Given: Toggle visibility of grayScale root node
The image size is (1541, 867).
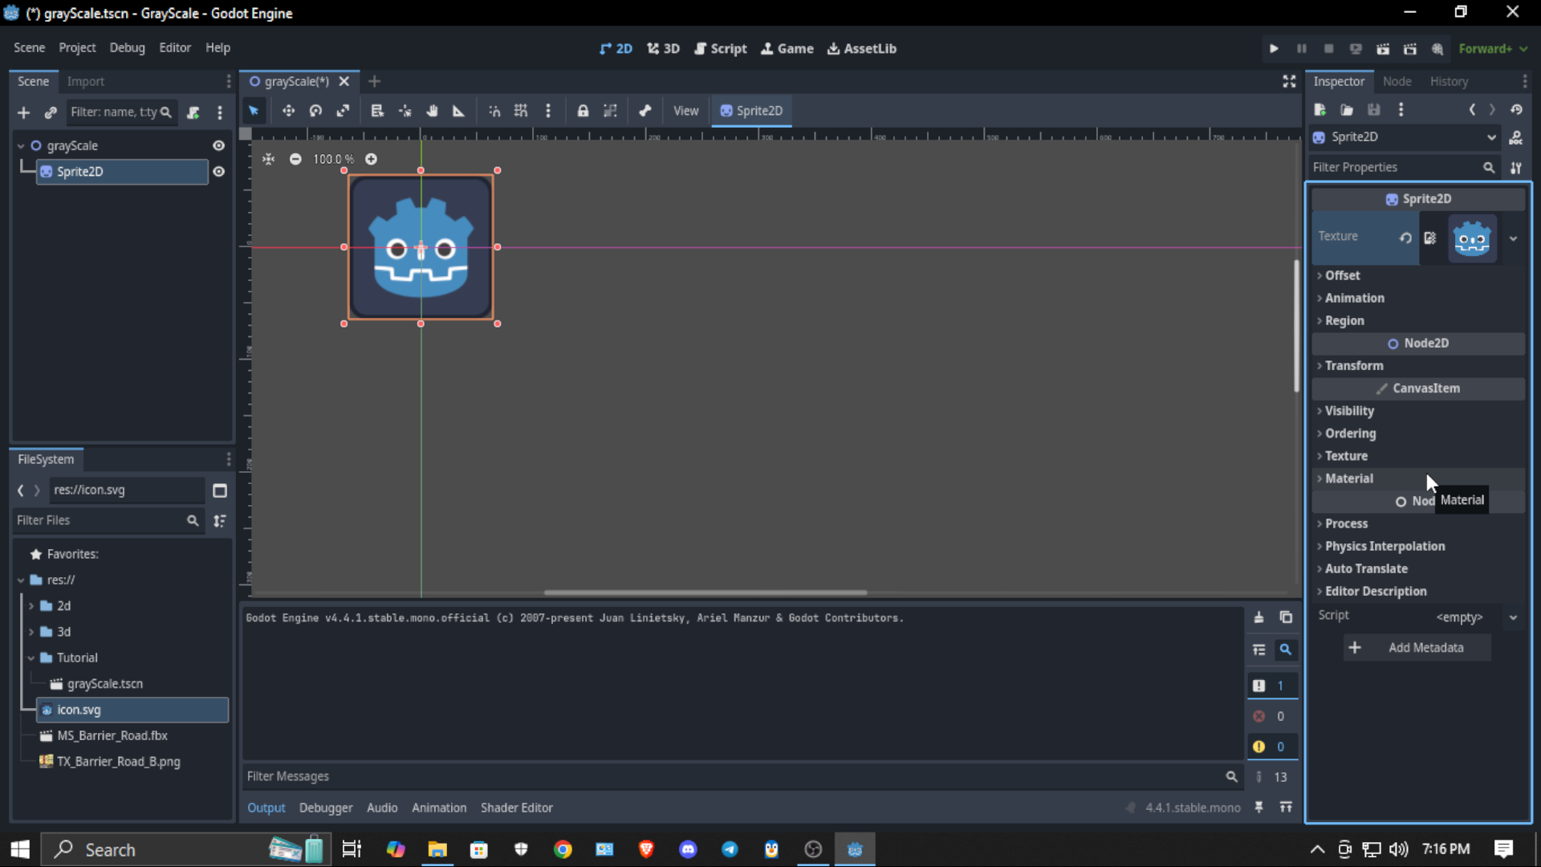Looking at the screenshot, I should coord(218,145).
